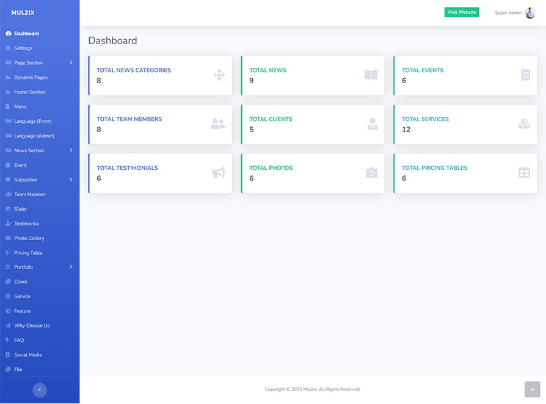
Task: Click the four-way arrows icon in News Categories card
Action: point(219,75)
